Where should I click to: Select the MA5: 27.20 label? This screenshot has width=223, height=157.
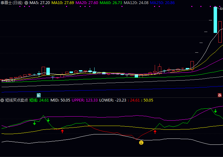[x=40, y=3]
